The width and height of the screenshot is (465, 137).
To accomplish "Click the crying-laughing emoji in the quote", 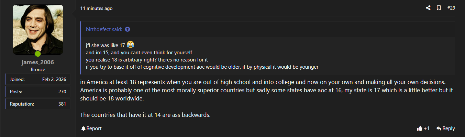I will [130, 44].
